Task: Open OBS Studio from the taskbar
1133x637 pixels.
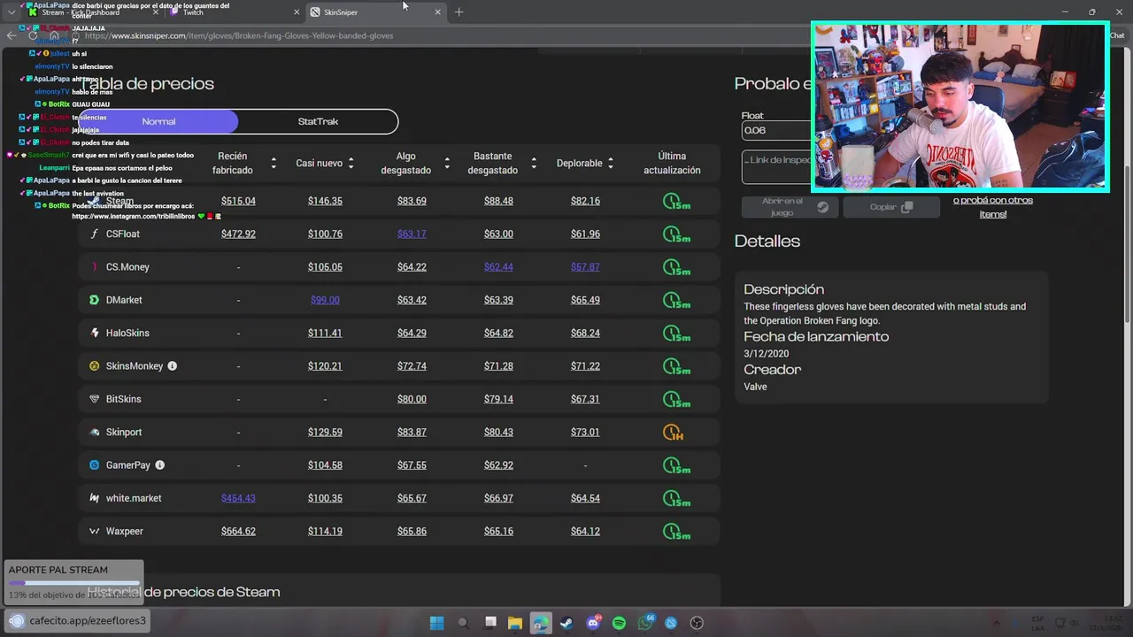Action: (697, 623)
